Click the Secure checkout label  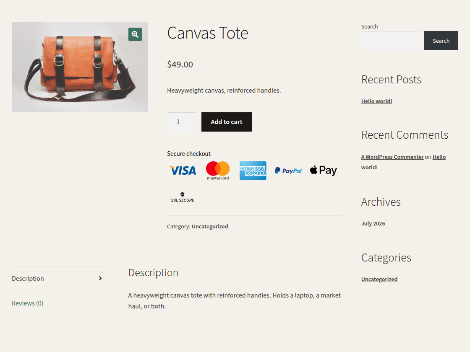tap(189, 154)
